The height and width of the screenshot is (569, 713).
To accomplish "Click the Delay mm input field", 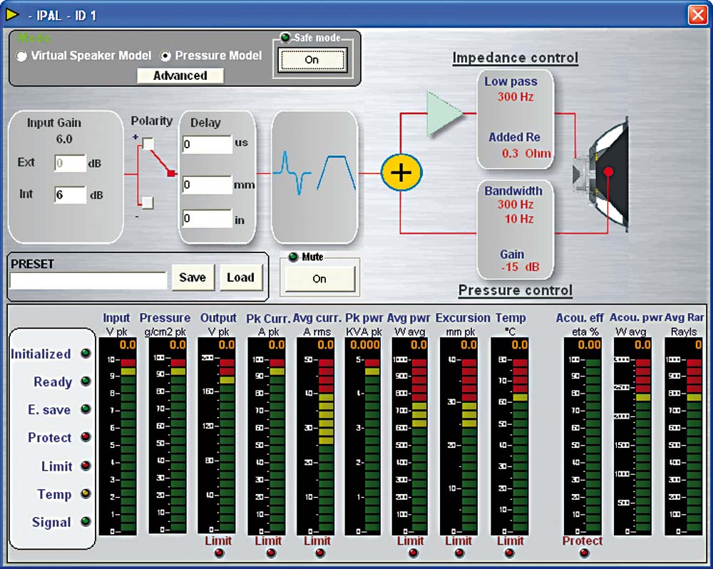I will 207,185.
